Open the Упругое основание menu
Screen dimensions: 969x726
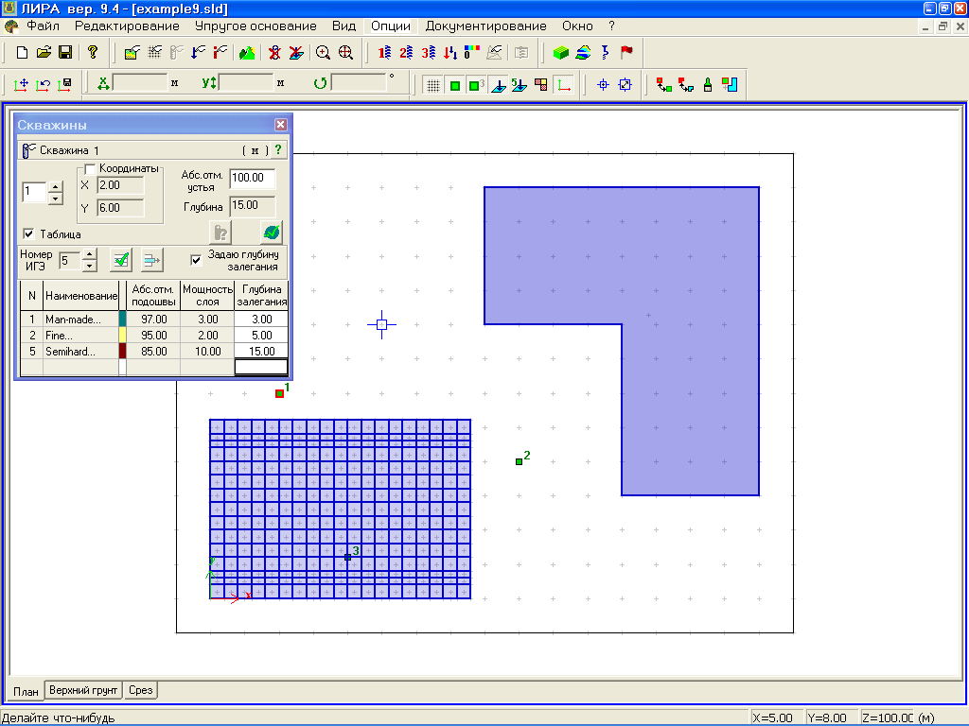[x=257, y=26]
